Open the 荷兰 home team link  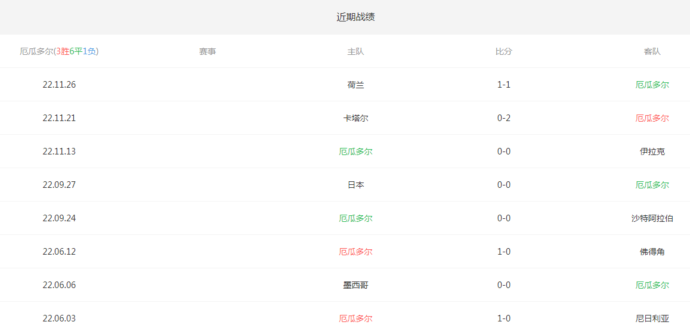click(355, 85)
